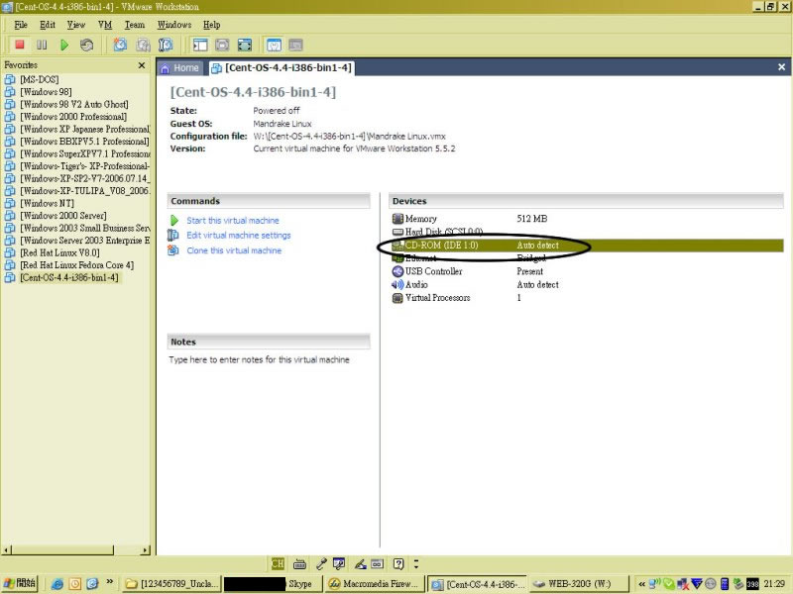This screenshot has height=594, width=793.
Task: Switch to the Home tab
Action: click(x=180, y=67)
